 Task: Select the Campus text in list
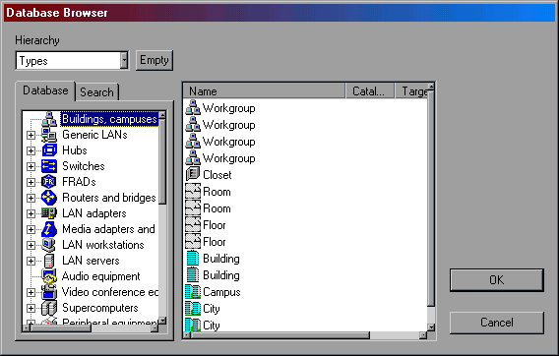(221, 292)
